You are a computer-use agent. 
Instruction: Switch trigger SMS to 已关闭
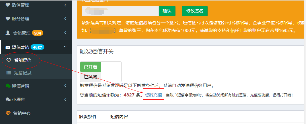click(91, 77)
